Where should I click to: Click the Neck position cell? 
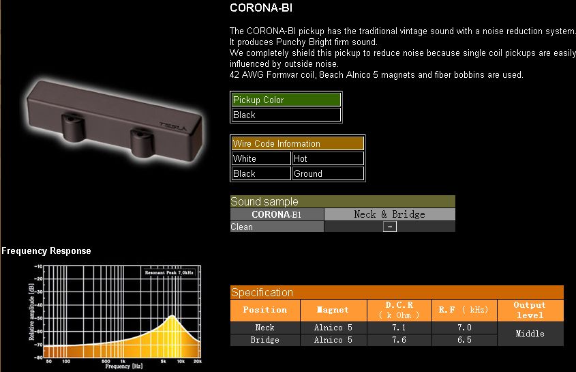click(x=265, y=328)
